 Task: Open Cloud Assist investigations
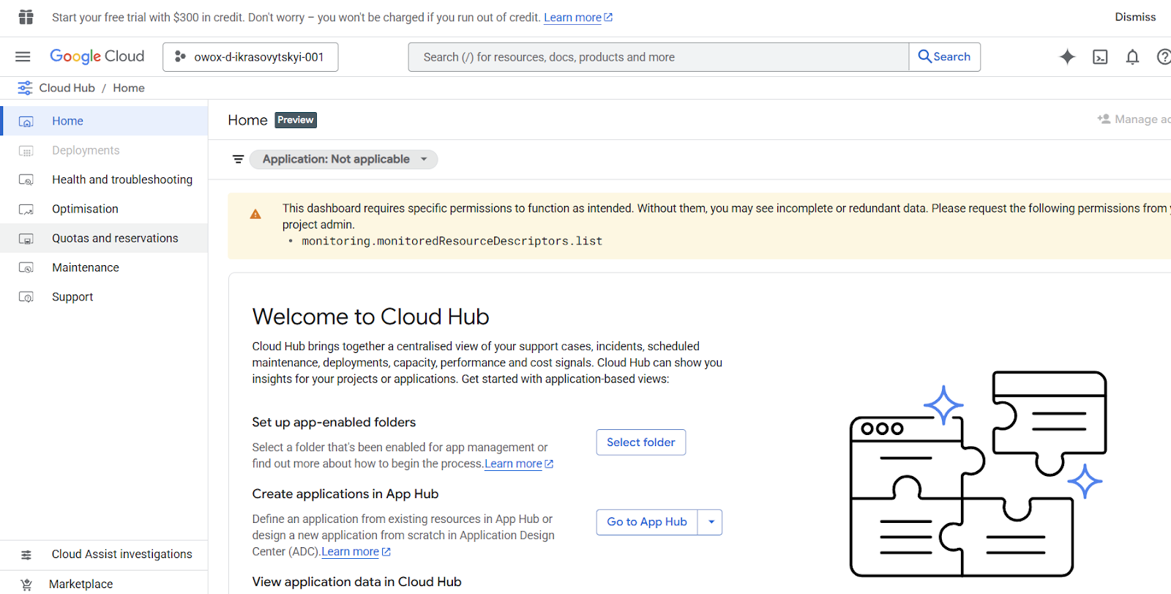click(104, 554)
